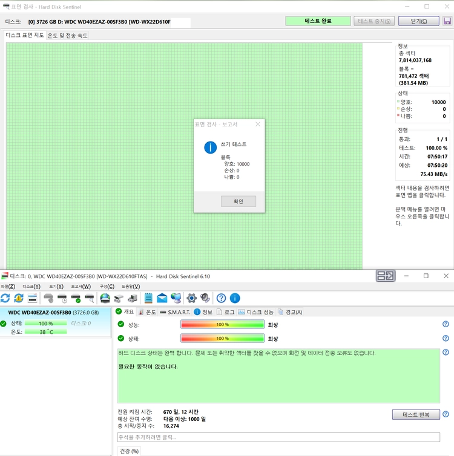Click the blue envelope e-mail icon
The image size is (454, 456).
coord(162,298)
